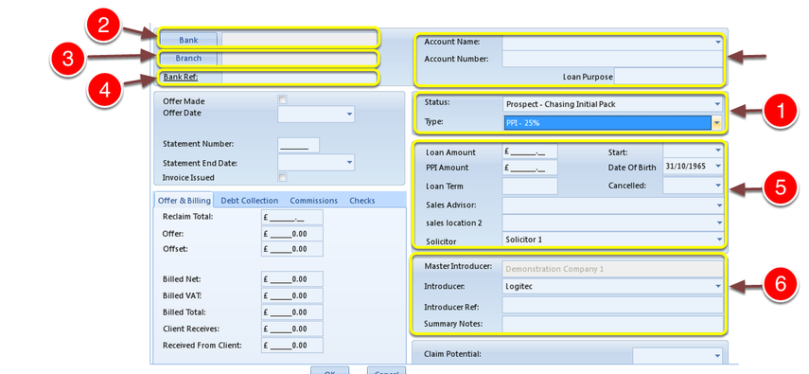Click the Bank button
This screenshot has width=809, height=374.
click(189, 39)
